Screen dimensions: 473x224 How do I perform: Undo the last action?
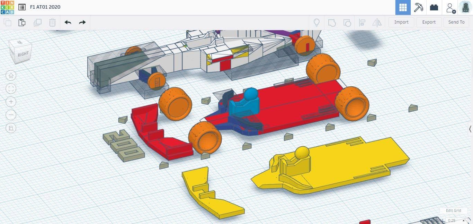click(68, 23)
